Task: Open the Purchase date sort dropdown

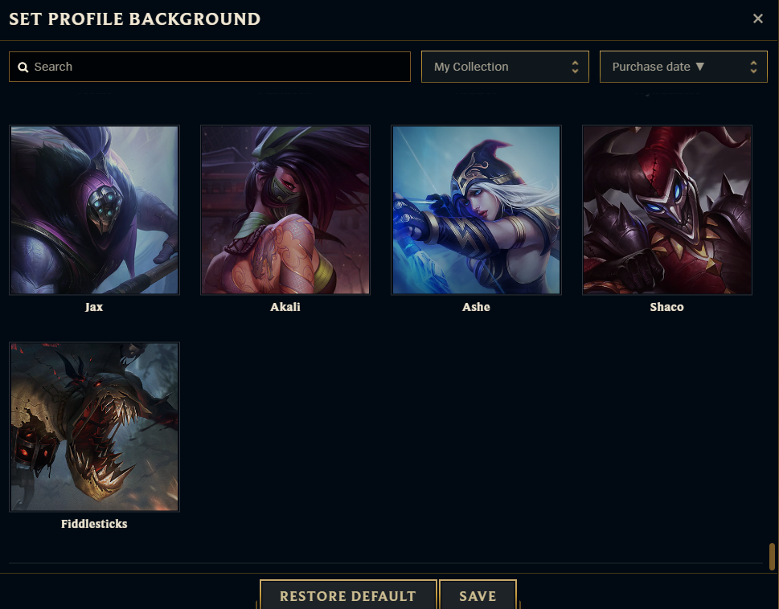Action: [683, 67]
